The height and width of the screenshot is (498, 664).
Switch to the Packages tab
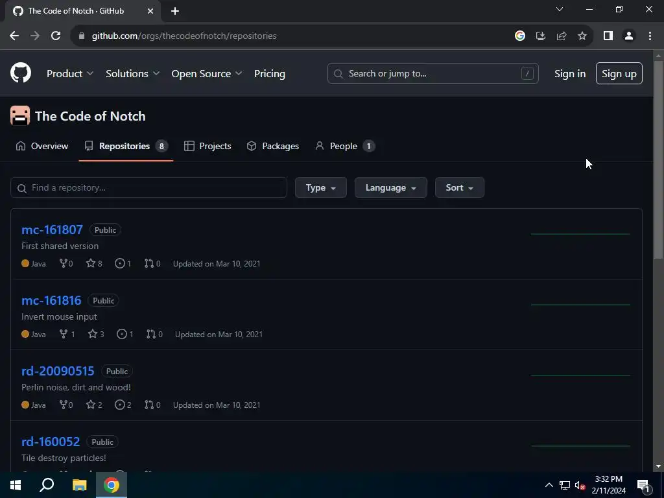[273, 146]
